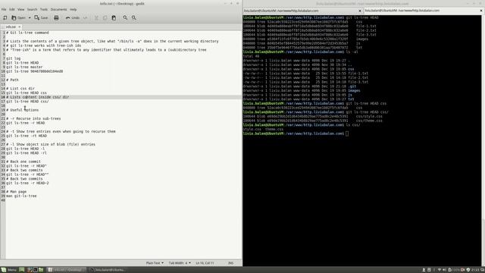Click the Ln, Col position in status bar
This screenshot has height=273, width=485.
(x=205, y=263)
